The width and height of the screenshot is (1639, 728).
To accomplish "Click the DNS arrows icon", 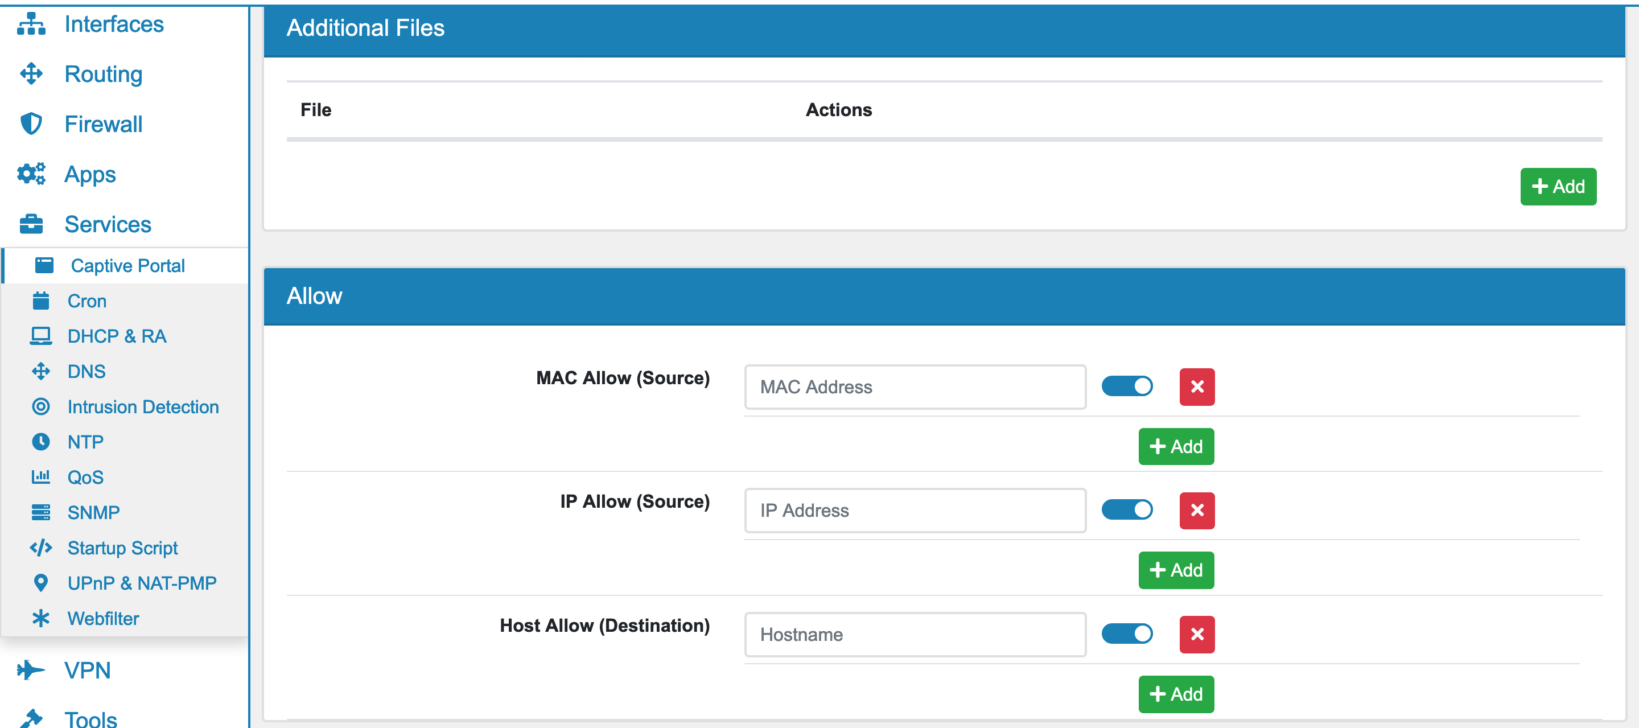I will [41, 371].
